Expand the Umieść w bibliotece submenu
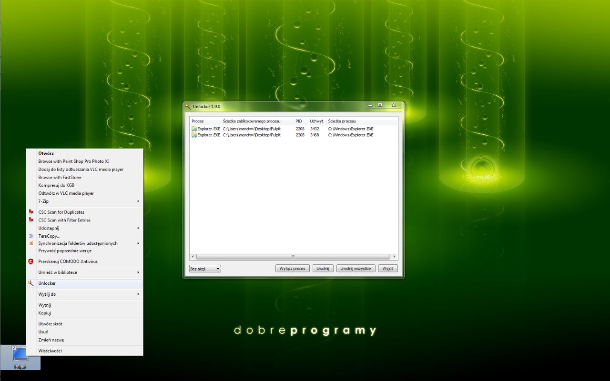 click(x=138, y=272)
